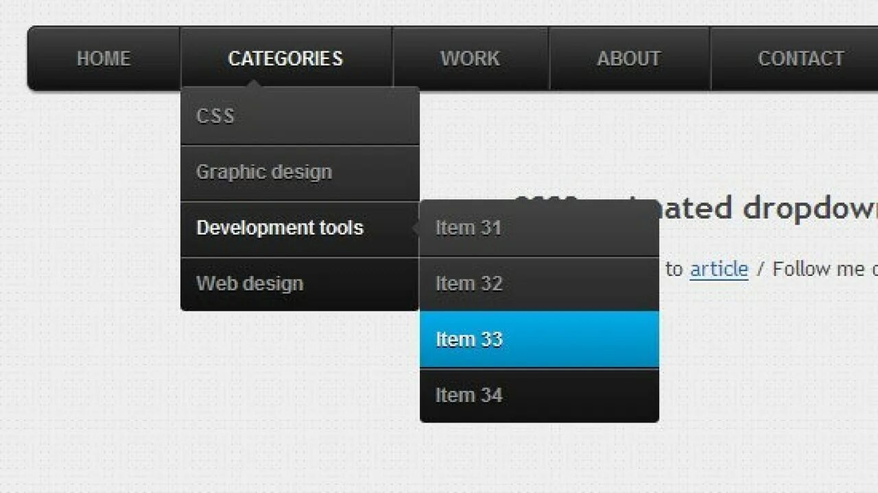Go to the HOME menu item
Image resolution: width=878 pixels, height=493 pixels.
click(104, 59)
